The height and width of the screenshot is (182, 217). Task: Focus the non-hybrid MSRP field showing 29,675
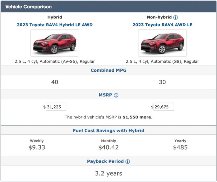(x=163, y=107)
